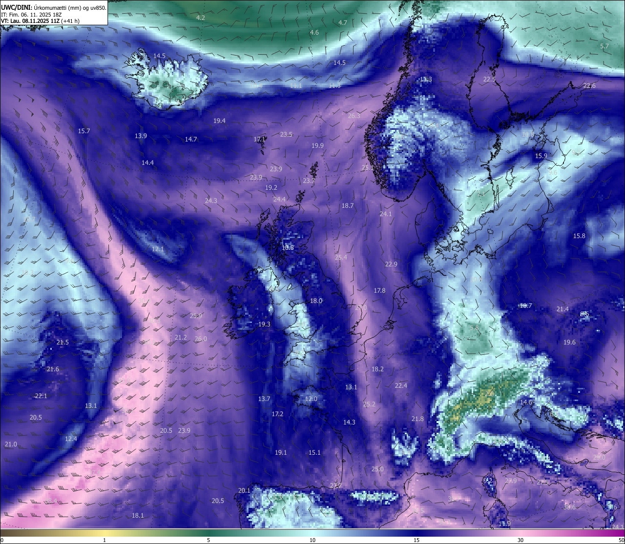Click the color scale label 30
Viewport: 625px width, 544px height.
pos(521,540)
